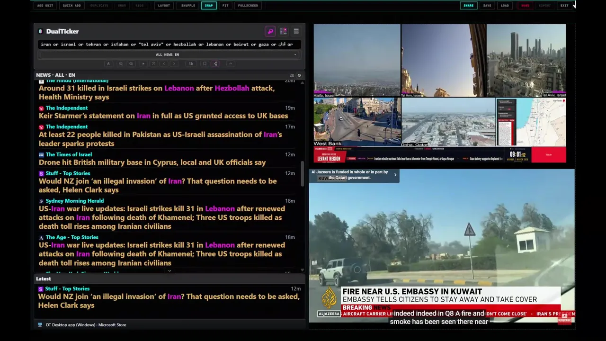Click the SHARE button

[x=468, y=6]
